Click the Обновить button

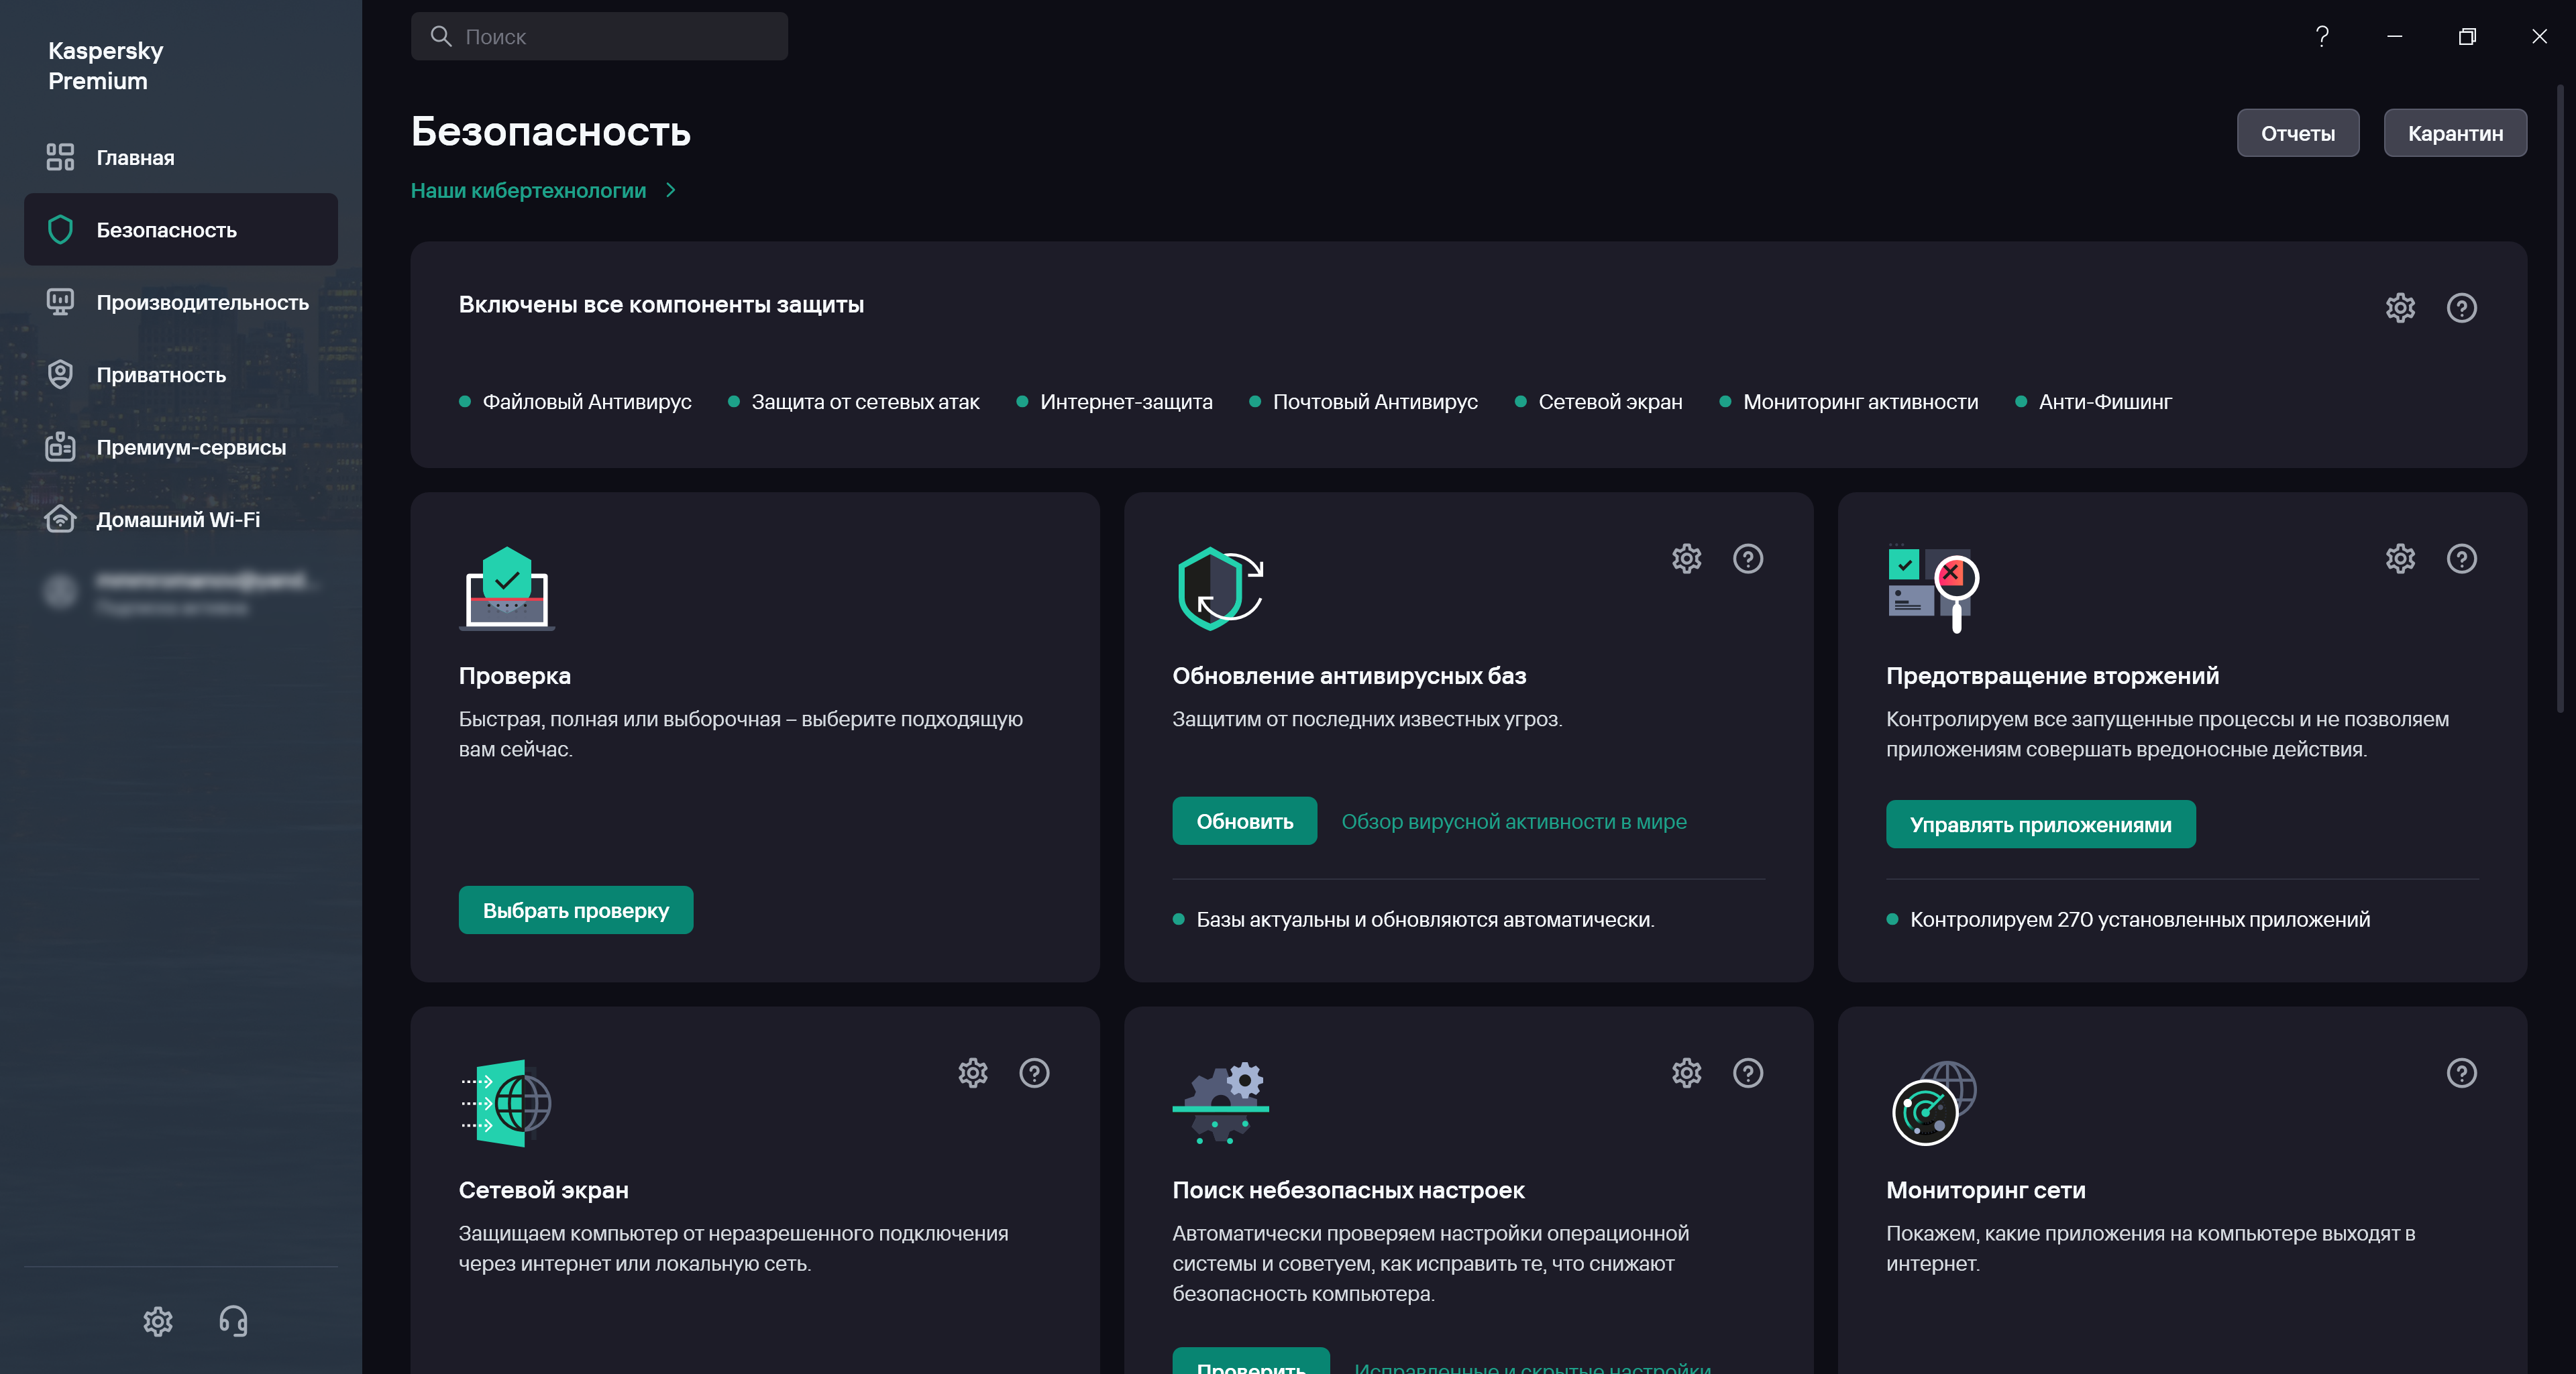[1244, 821]
